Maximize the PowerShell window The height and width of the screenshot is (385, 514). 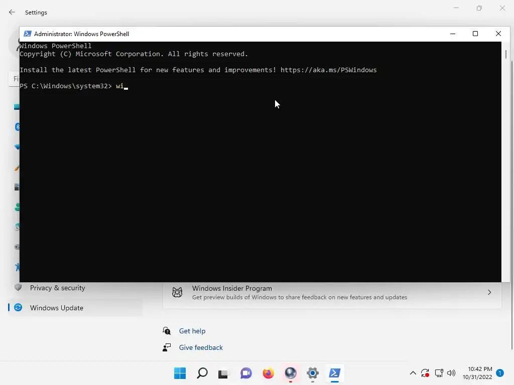coord(475,34)
